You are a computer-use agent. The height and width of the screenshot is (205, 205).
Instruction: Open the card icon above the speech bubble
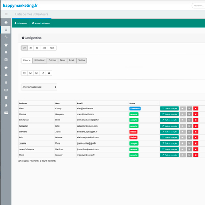[x=6, y=60]
